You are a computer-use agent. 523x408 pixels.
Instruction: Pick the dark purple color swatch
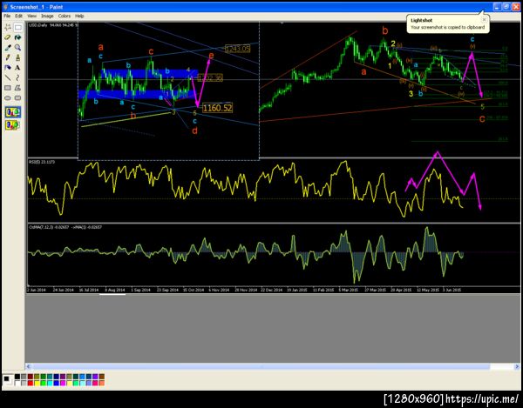pos(63,377)
